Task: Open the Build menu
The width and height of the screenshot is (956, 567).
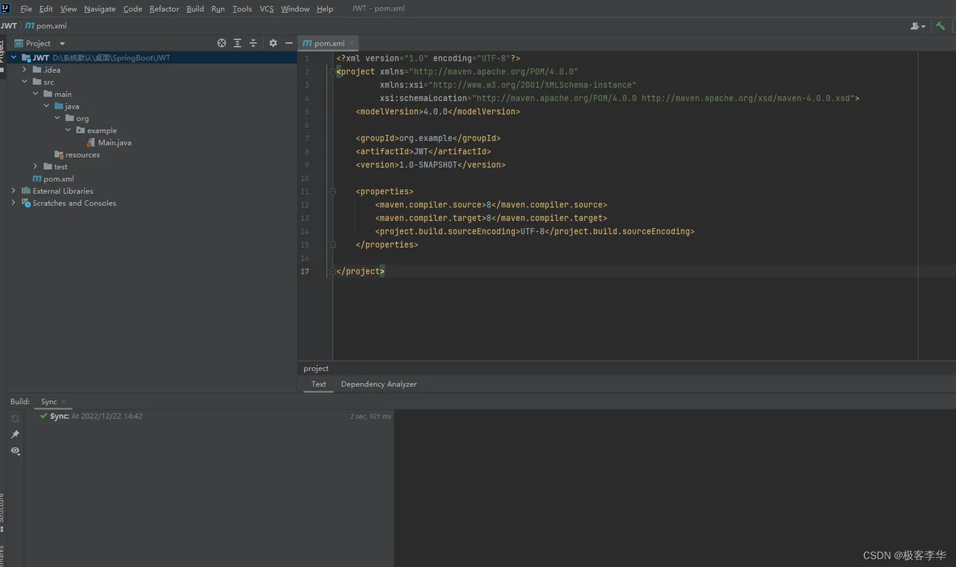Action: tap(195, 9)
